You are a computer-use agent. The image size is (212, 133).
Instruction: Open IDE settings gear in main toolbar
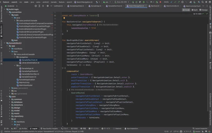[x=206, y=2]
